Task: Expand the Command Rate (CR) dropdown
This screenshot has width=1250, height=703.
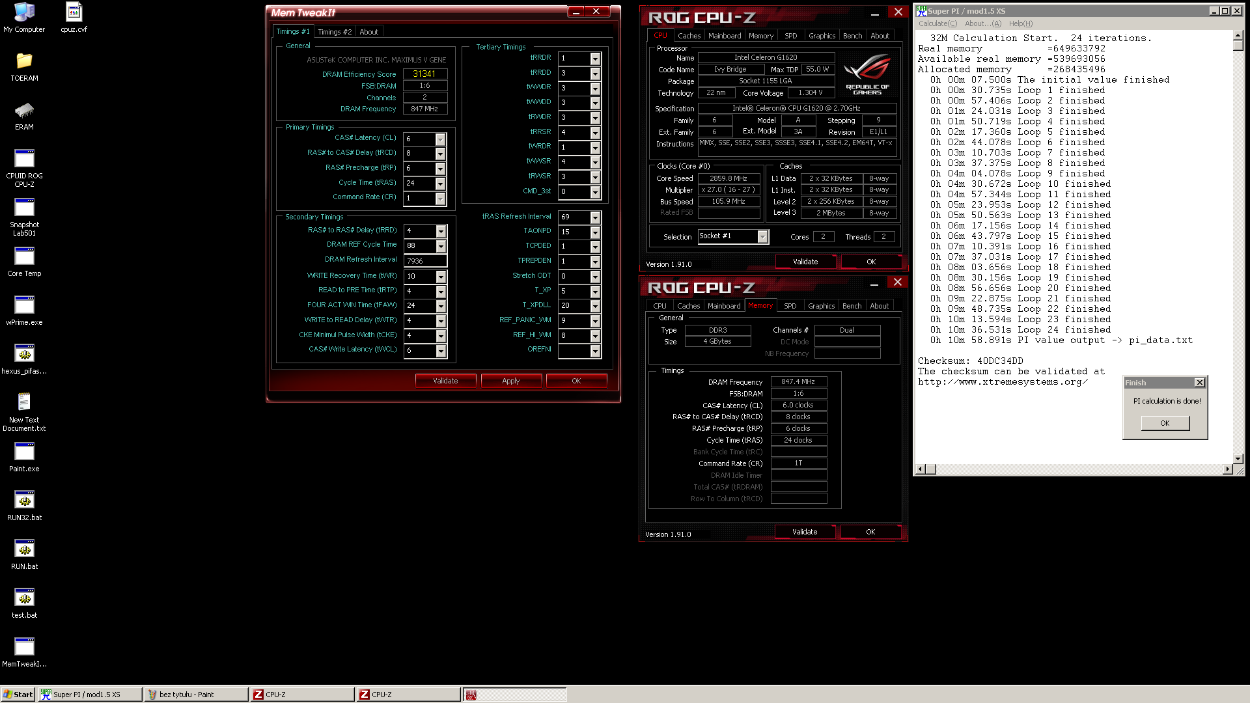Action: (x=440, y=199)
